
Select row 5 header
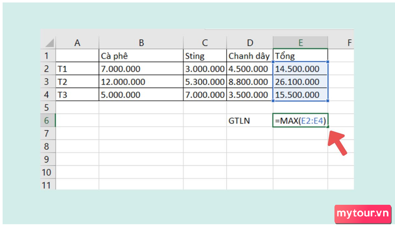48,108
